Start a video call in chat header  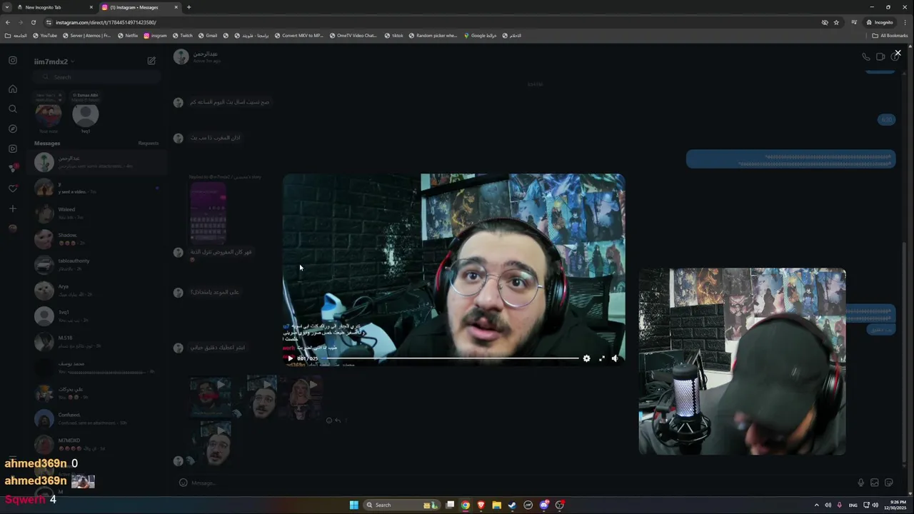tap(880, 57)
